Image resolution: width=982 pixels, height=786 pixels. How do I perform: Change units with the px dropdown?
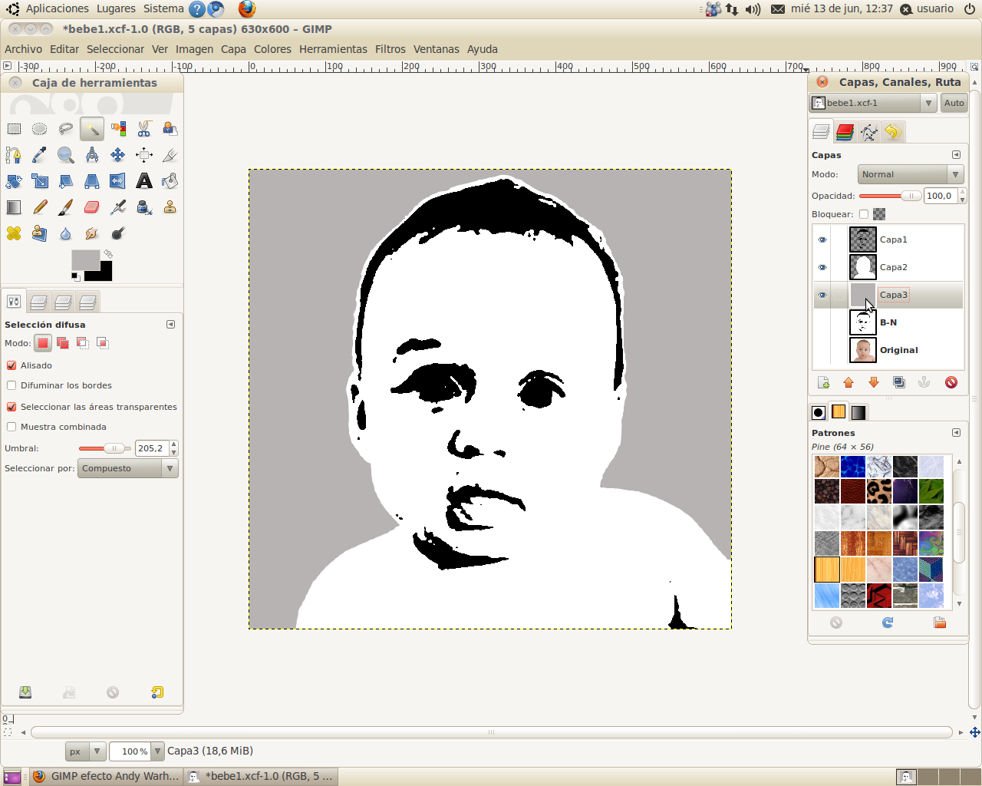click(85, 751)
